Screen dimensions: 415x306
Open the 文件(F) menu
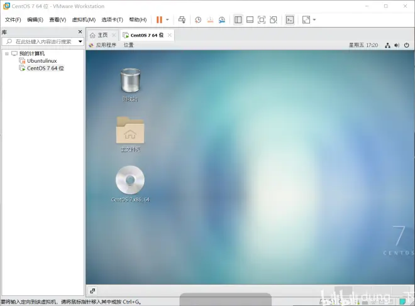point(13,20)
